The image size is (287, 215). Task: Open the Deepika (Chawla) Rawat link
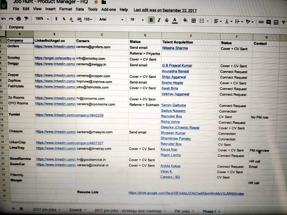pos(180,128)
